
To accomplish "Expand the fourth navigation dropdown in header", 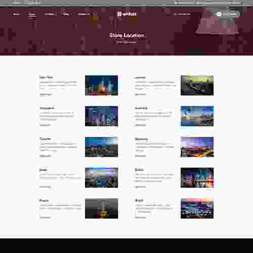I will click(x=67, y=14).
